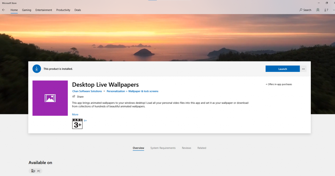Click the purple Desktop Live Wallpapers app tile
Viewport: 335px width, 176px height.
tap(50, 98)
